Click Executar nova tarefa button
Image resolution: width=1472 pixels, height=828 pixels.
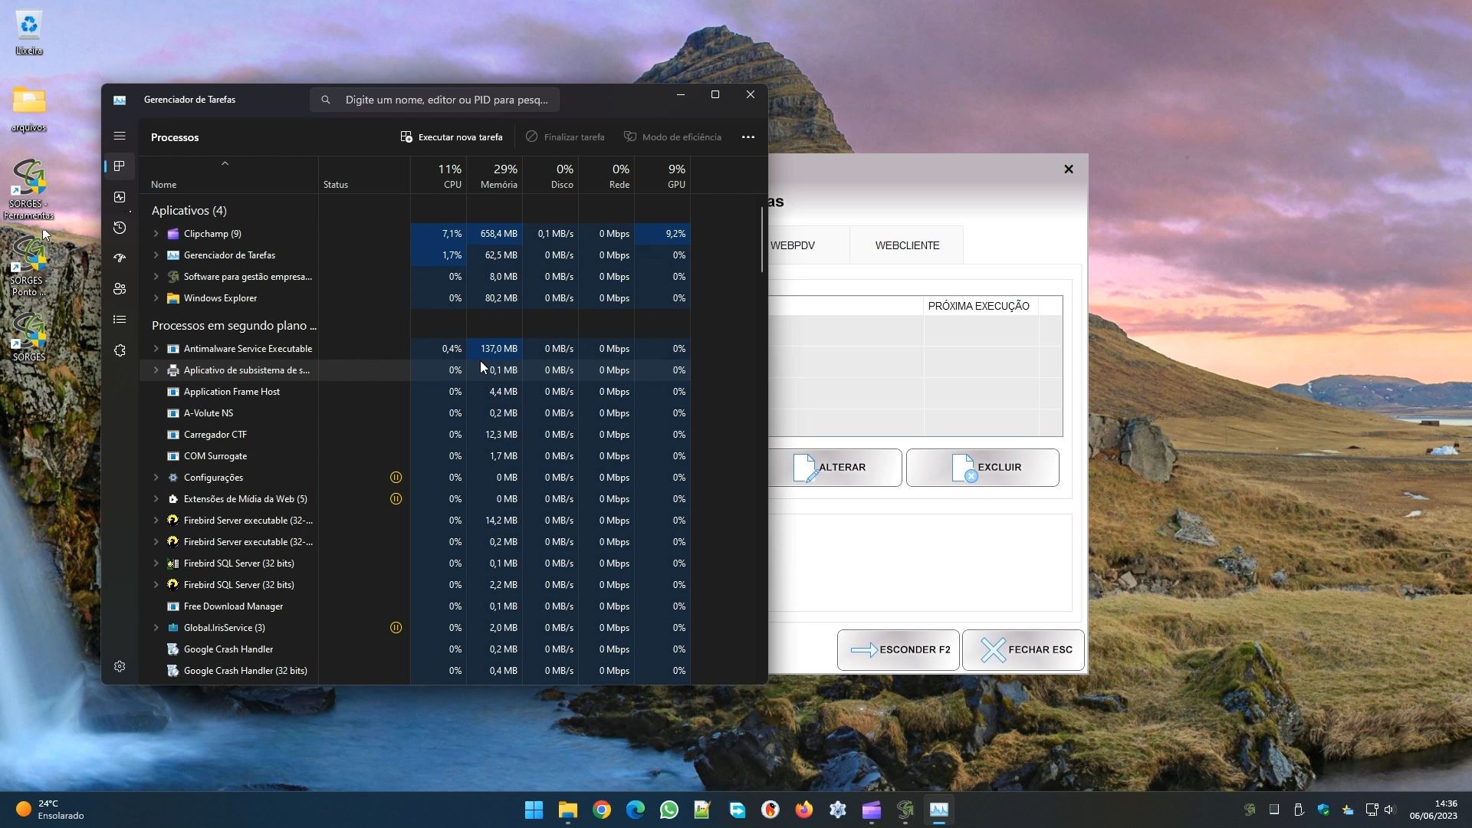[452, 137]
